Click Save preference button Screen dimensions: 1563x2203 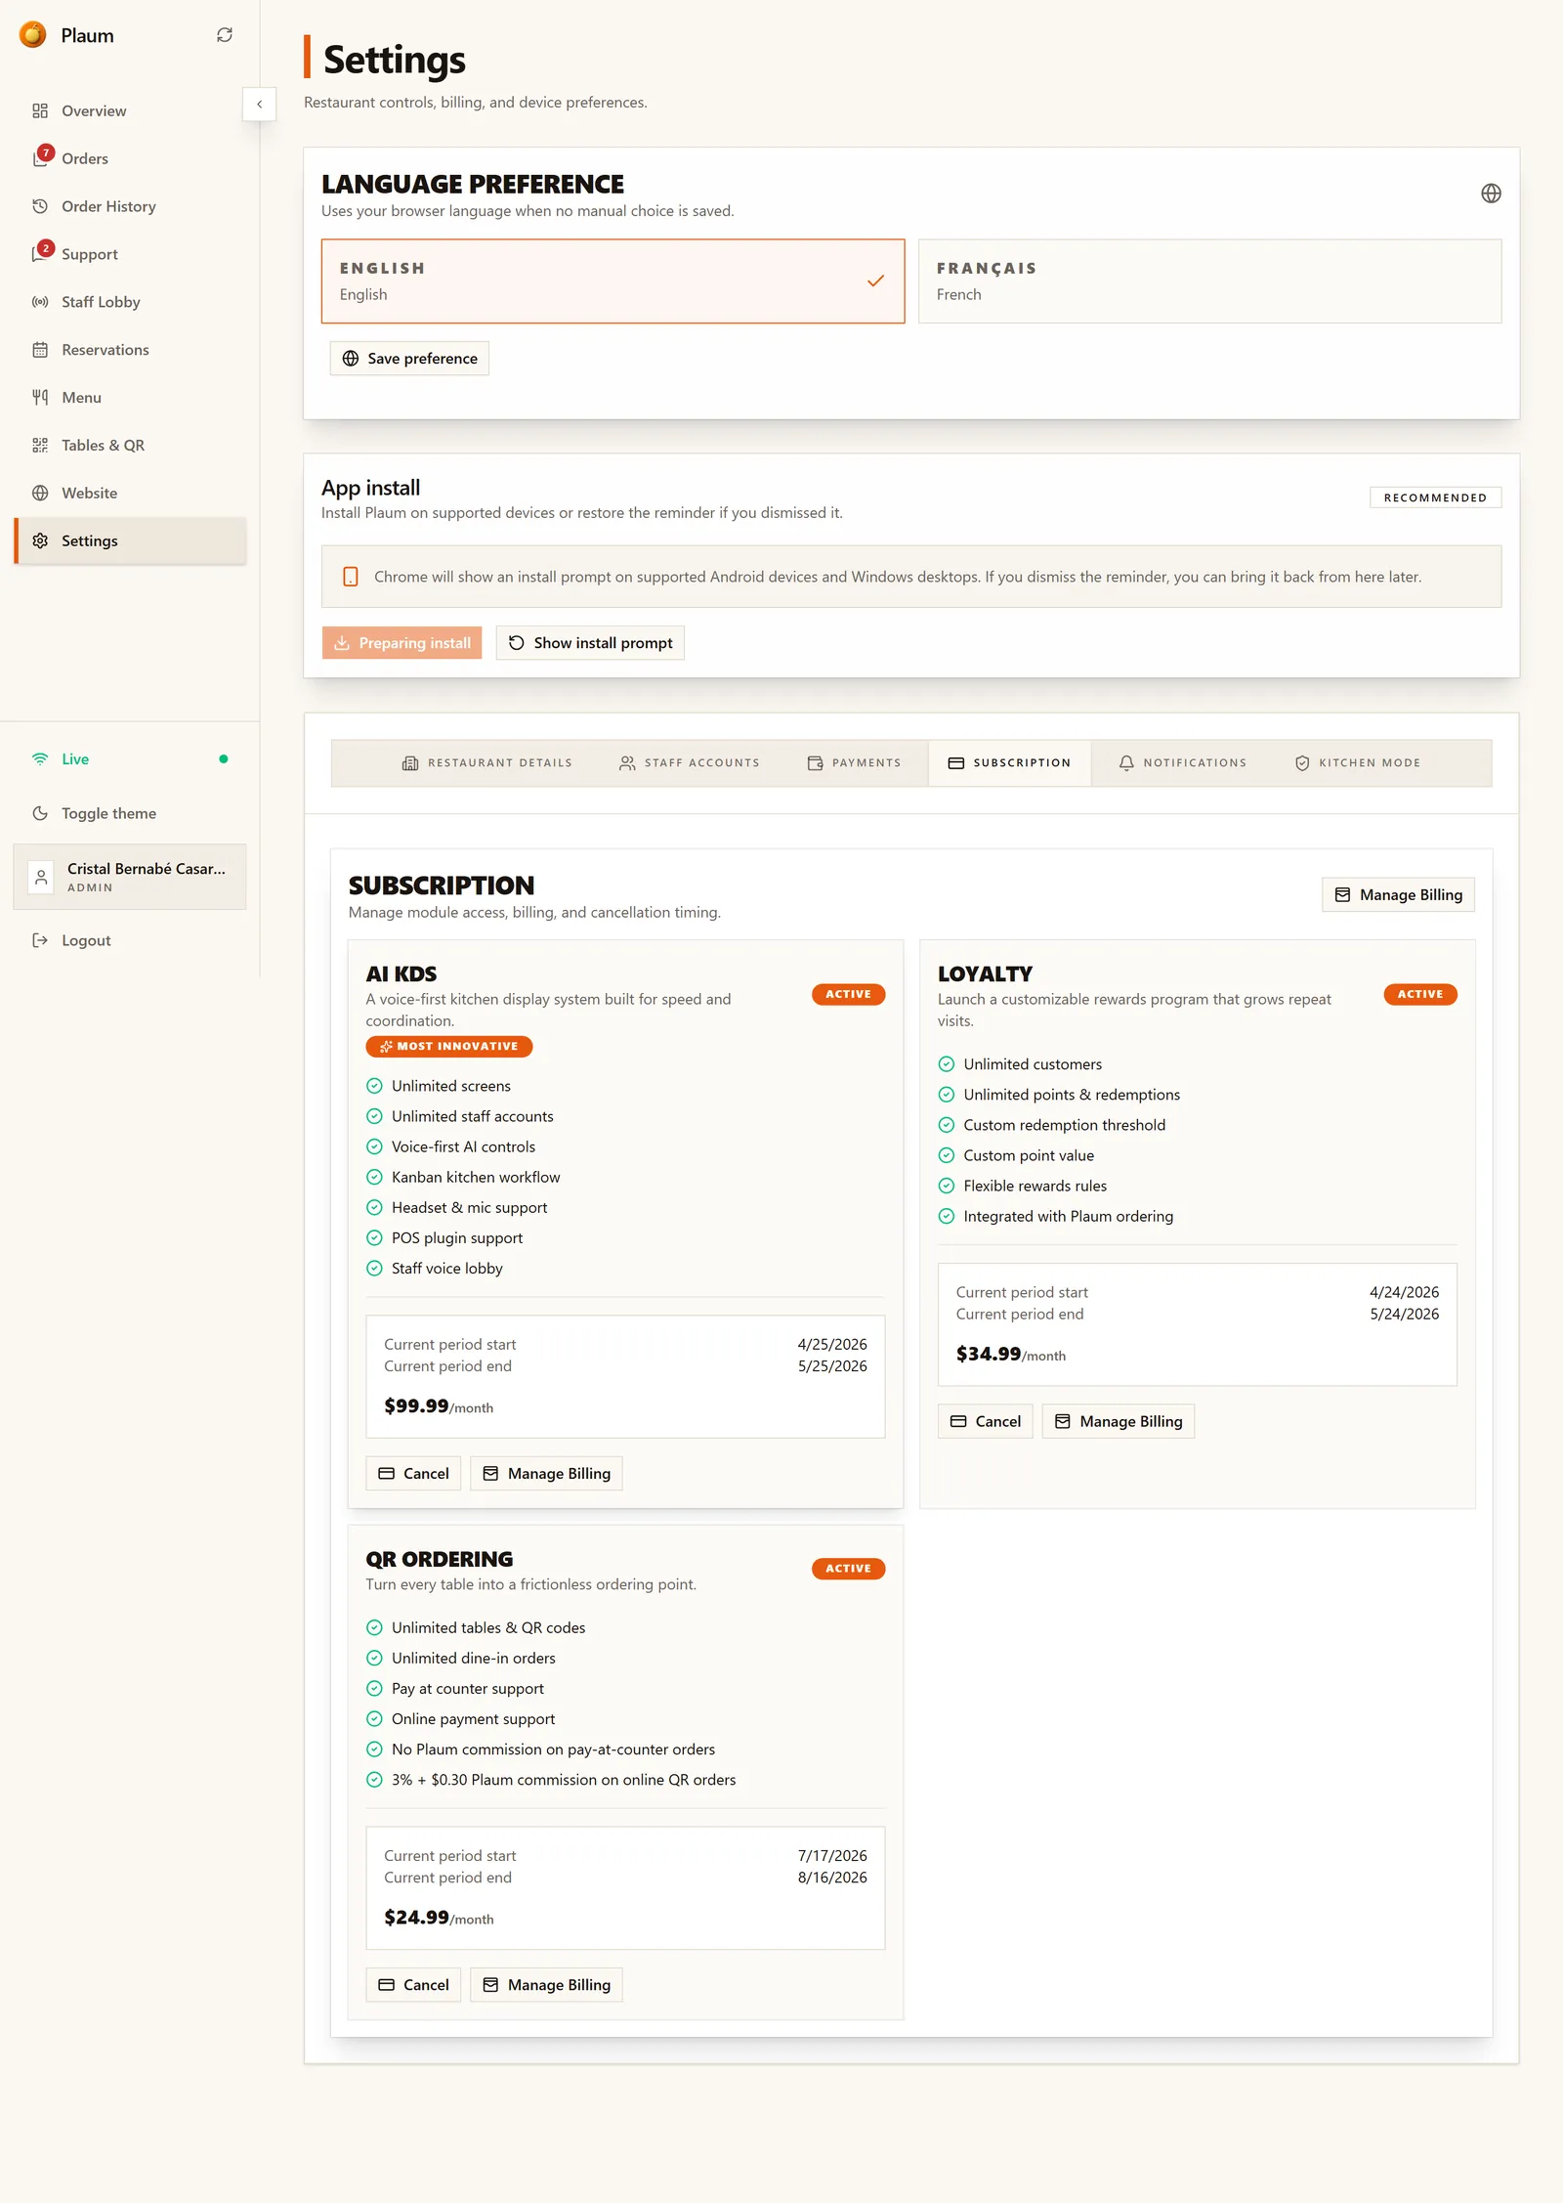pyautogui.click(x=409, y=359)
